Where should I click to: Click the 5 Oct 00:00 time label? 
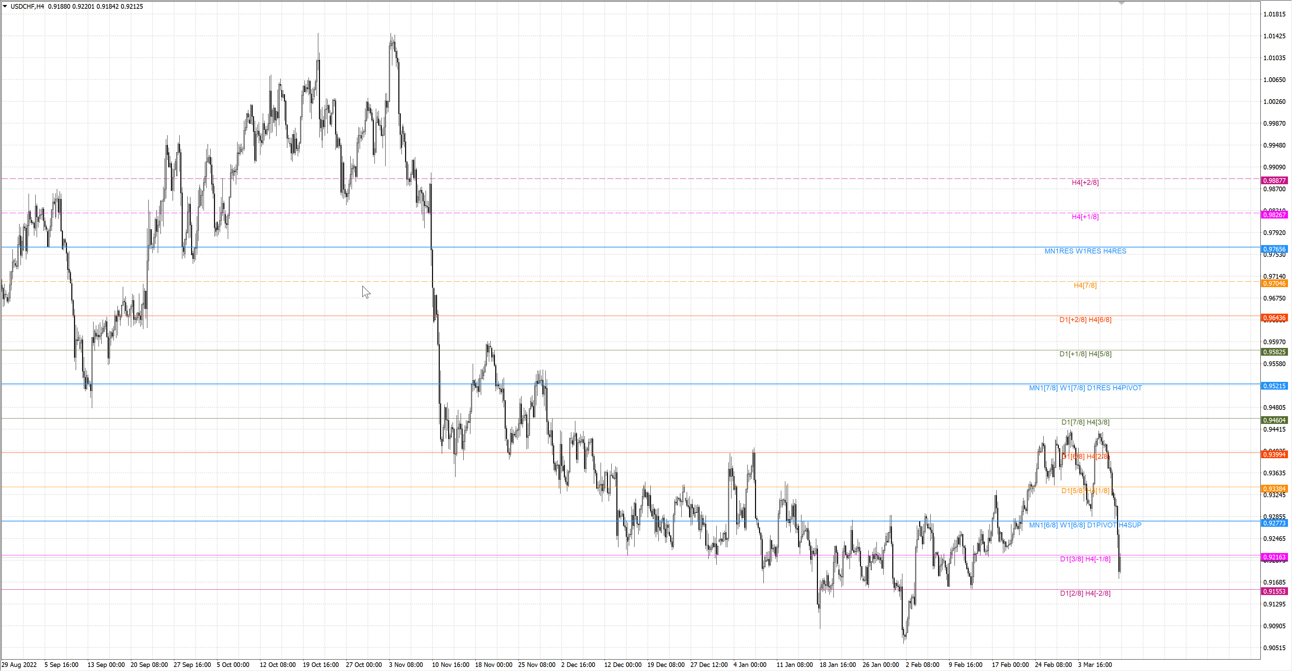click(233, 665)
